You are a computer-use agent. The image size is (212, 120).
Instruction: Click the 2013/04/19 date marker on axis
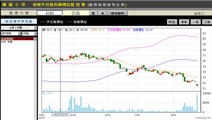(x=61, y=114)
